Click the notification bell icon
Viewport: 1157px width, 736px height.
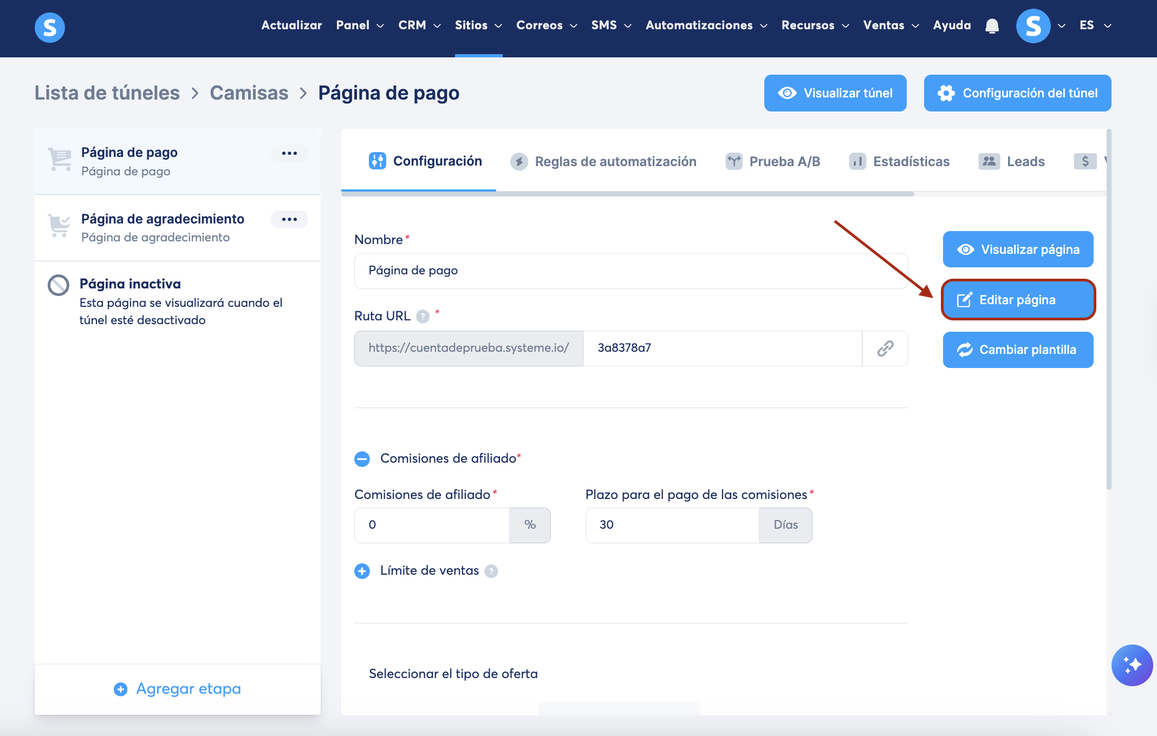click(x=992, y=25)
